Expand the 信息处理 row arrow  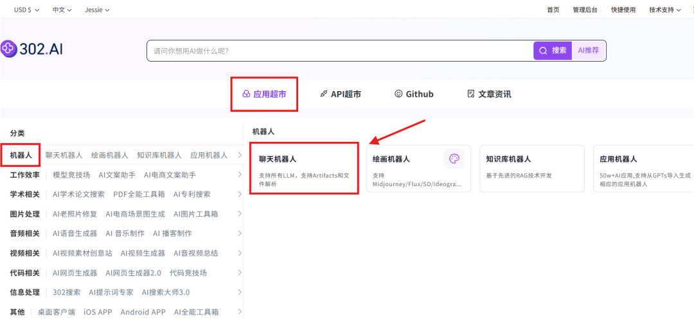pyautogui.click(x=240, y=292)
